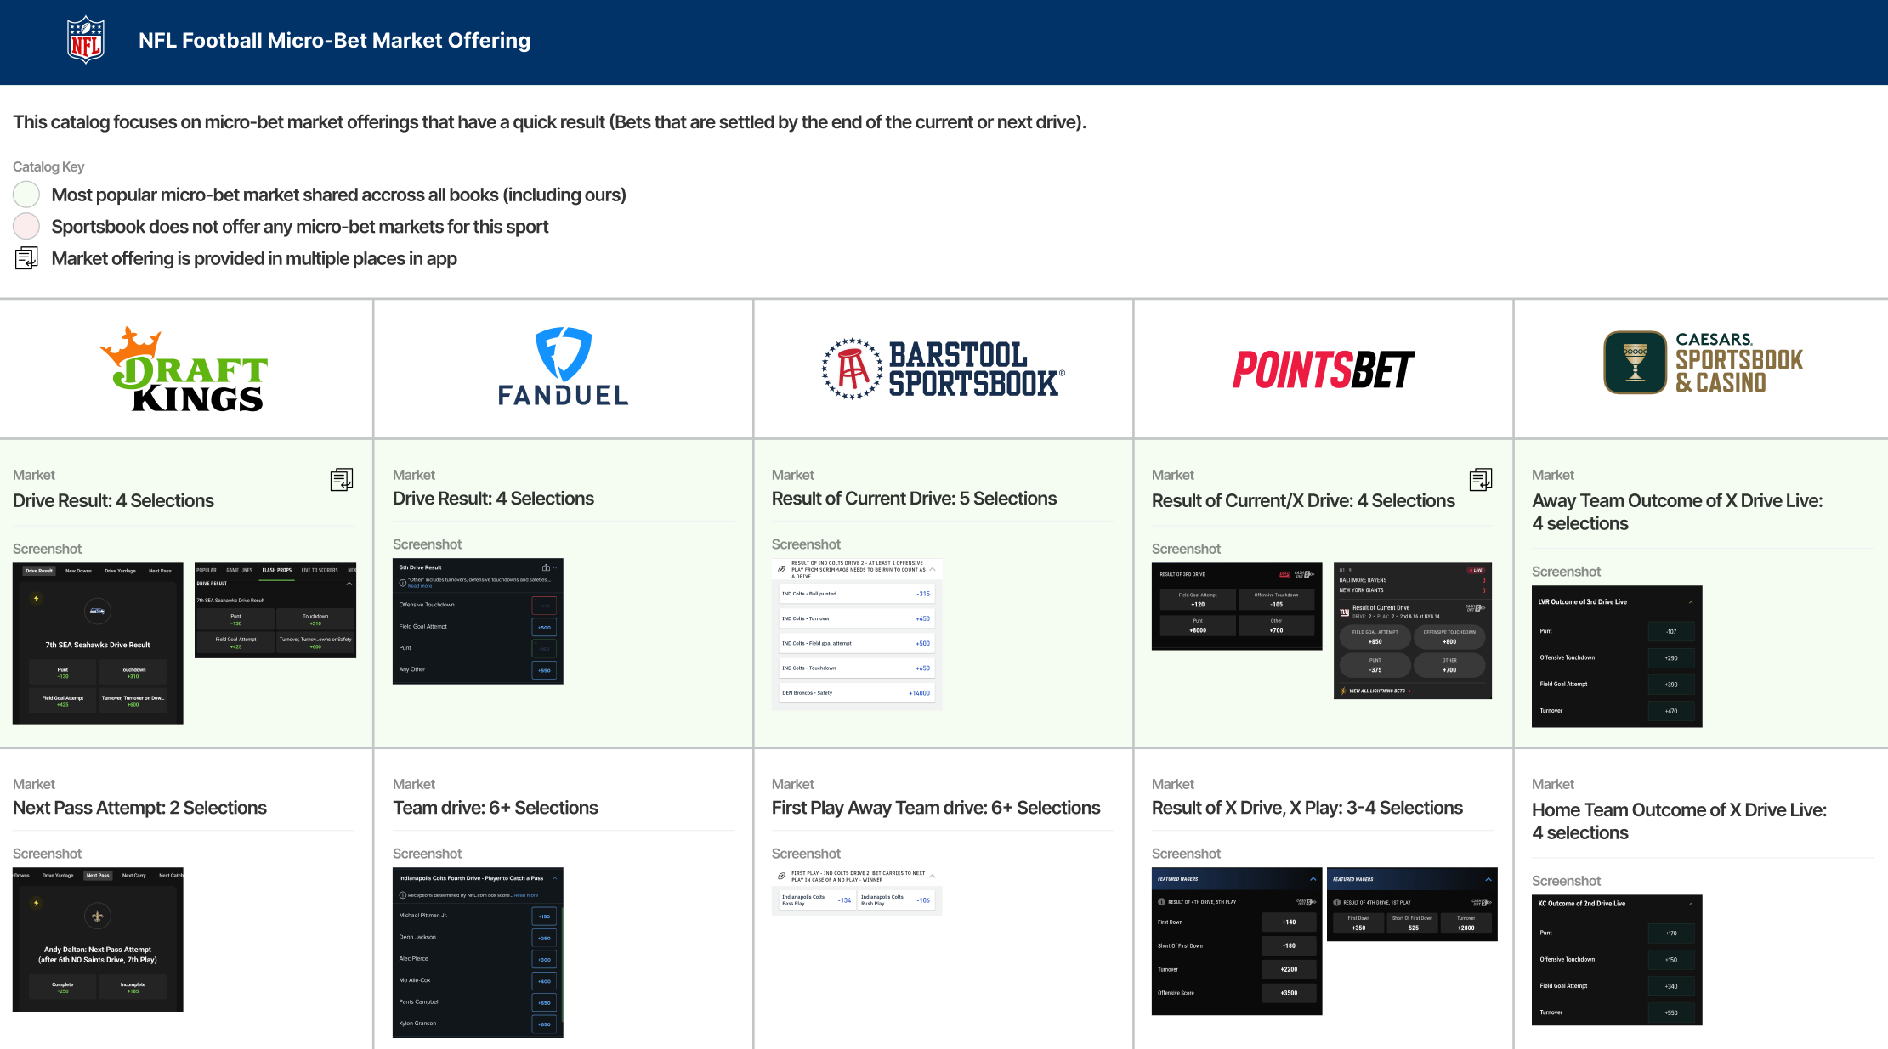The image size is (1888, 1049).
Task: Click the Barstool Sportsbook logo
Action: tap(943, 369)
